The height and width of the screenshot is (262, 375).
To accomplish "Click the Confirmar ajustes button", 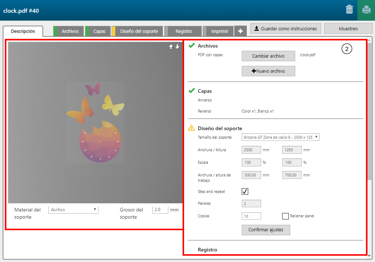I will (x=266, y=230).
